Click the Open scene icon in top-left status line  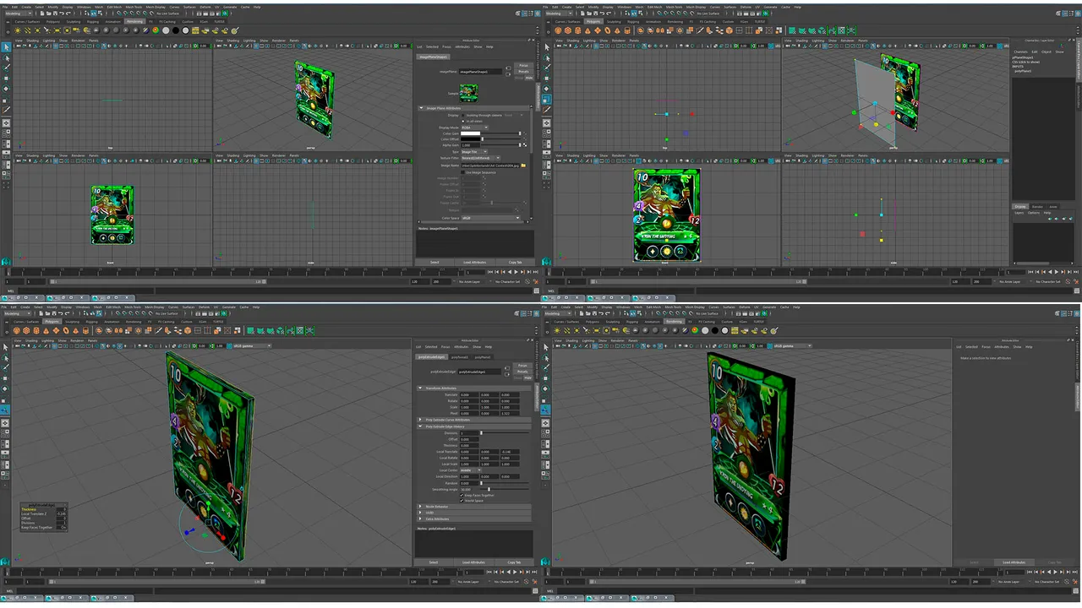tap(49, 14)
